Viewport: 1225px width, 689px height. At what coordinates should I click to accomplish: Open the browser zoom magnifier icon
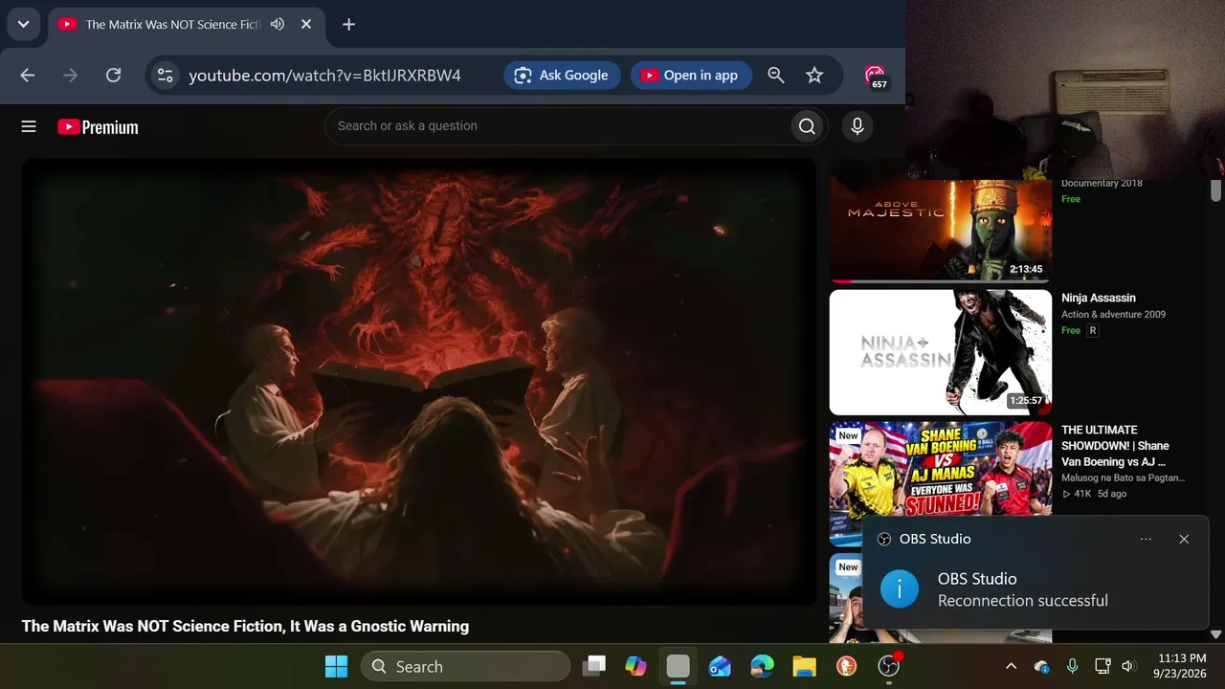776,76
